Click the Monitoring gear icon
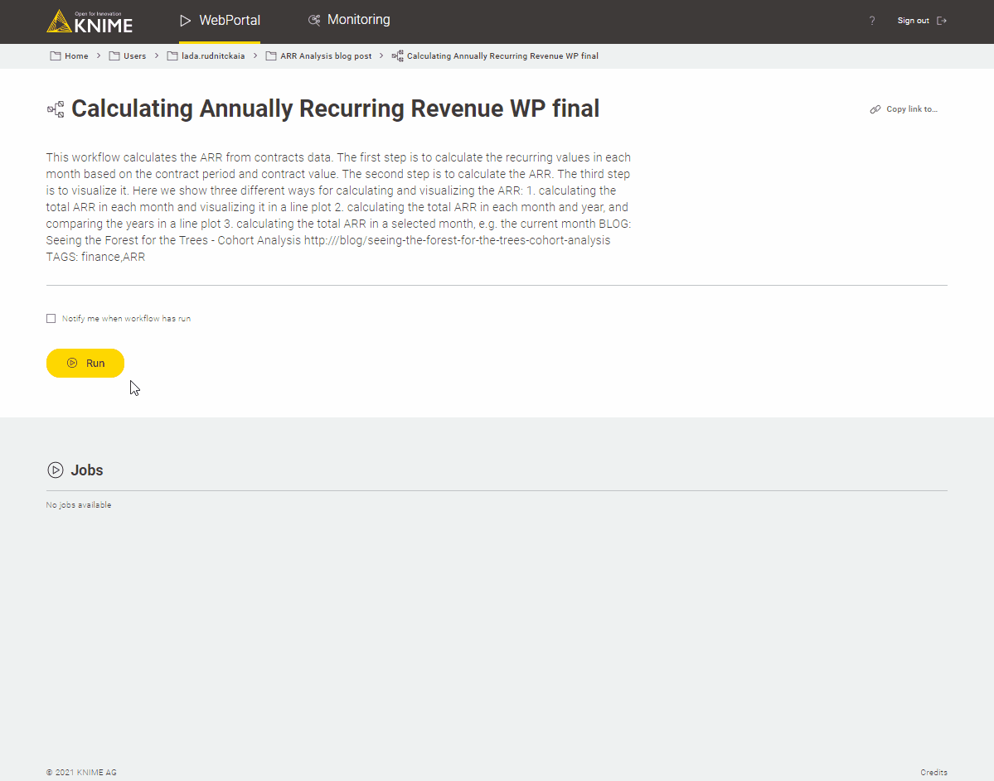 coord(314,20)
